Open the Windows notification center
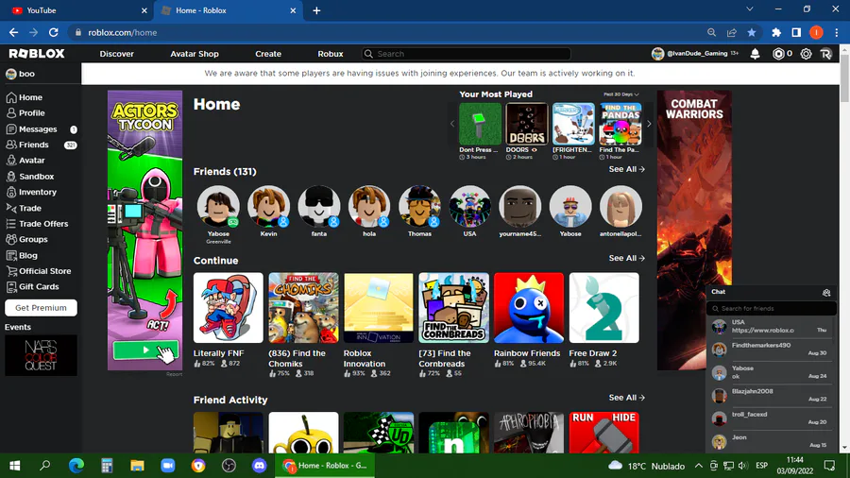Viewport: 850px width, 478px height. 829,466
